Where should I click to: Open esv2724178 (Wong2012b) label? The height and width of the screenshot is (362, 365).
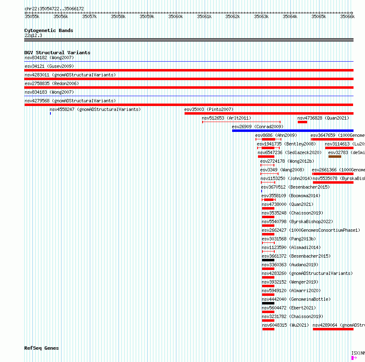coord(287,161)
